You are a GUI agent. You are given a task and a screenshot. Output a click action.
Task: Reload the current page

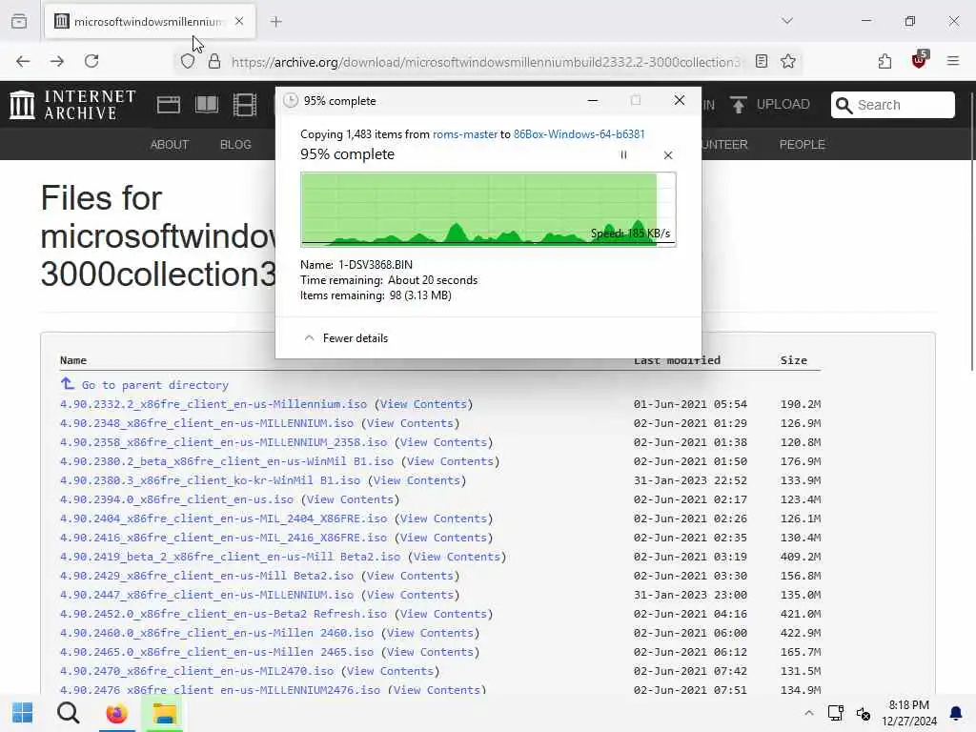tap(91, 61)
